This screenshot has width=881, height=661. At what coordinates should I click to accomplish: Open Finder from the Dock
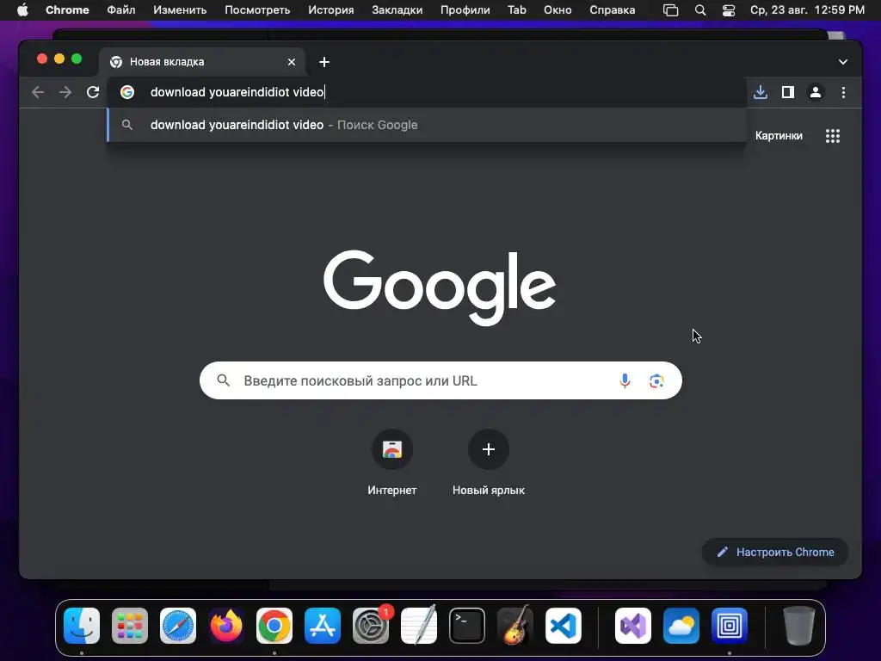[x=82, y=626]
